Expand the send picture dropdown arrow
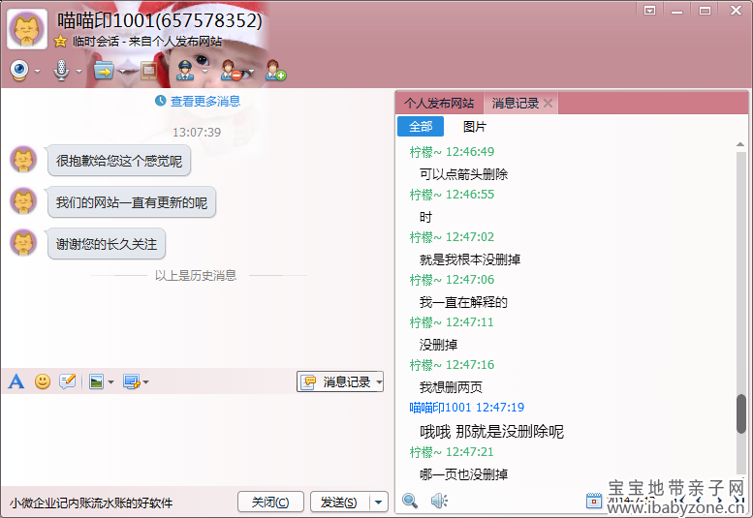 pyautogui.click(x=110, y=382)
